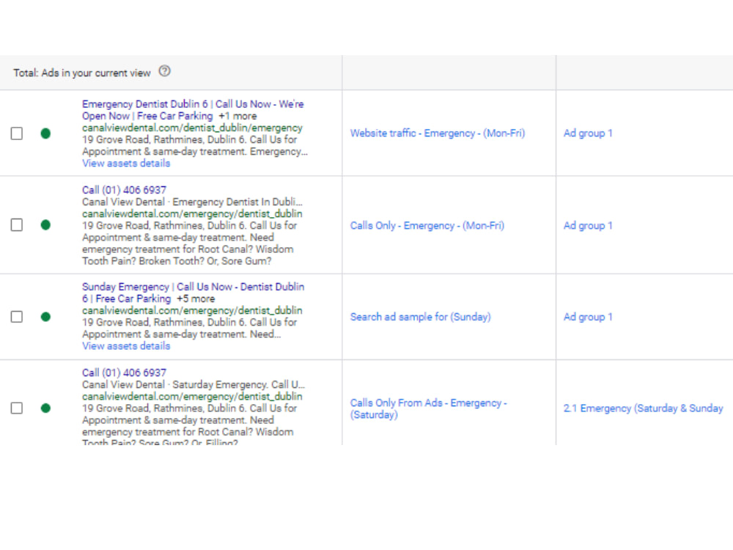Image resolution: width=733 pixels, height=550 pixels.
Task: Click the +5 more headlines text
Action: pos(196,299)
